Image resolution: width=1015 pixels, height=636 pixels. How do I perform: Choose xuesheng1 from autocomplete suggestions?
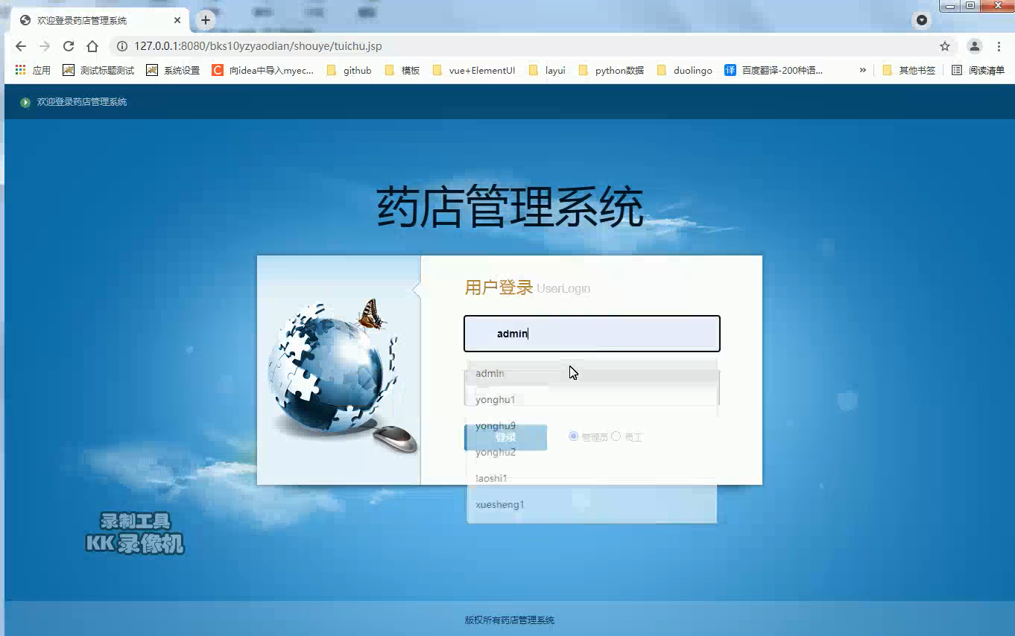[592, 504]
